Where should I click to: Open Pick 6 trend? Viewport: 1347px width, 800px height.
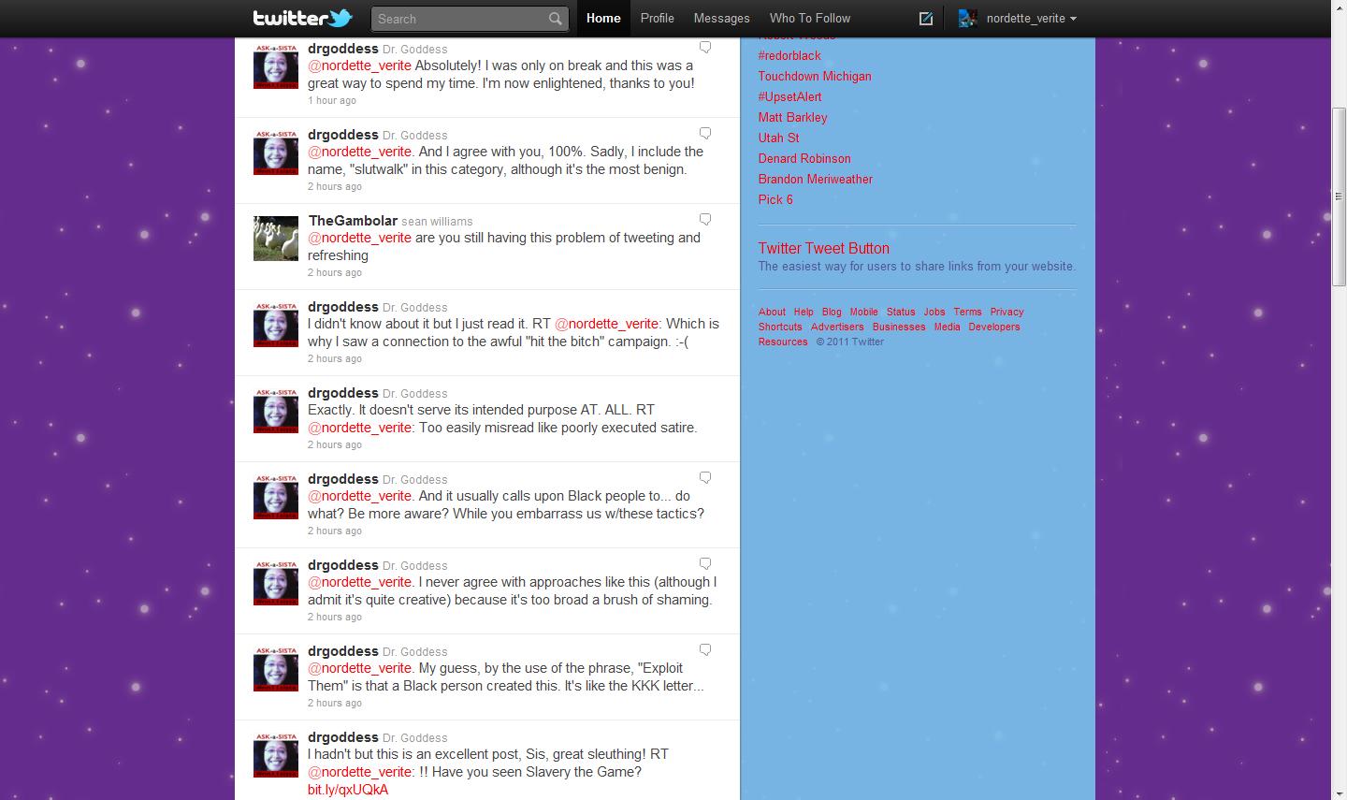[775, 199]
